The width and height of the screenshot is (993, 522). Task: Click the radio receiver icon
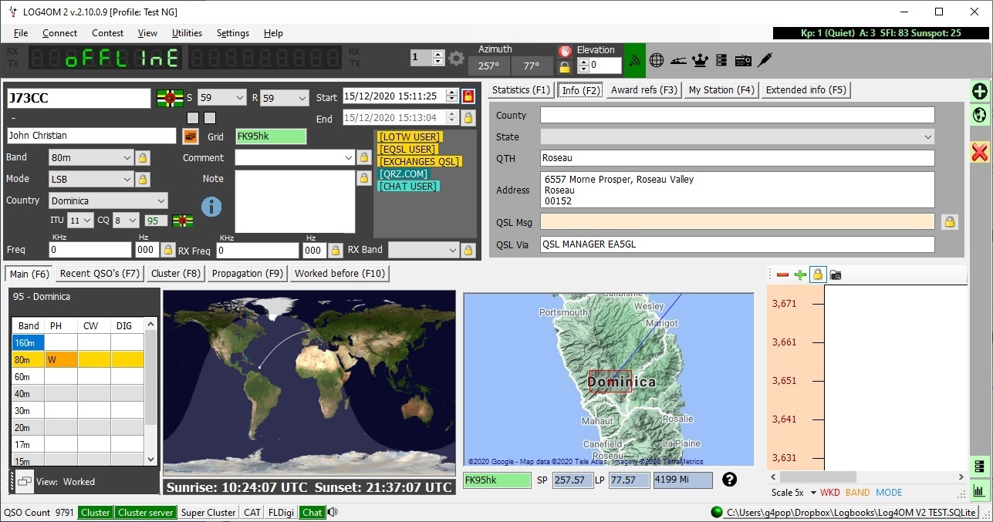(743, 59)
